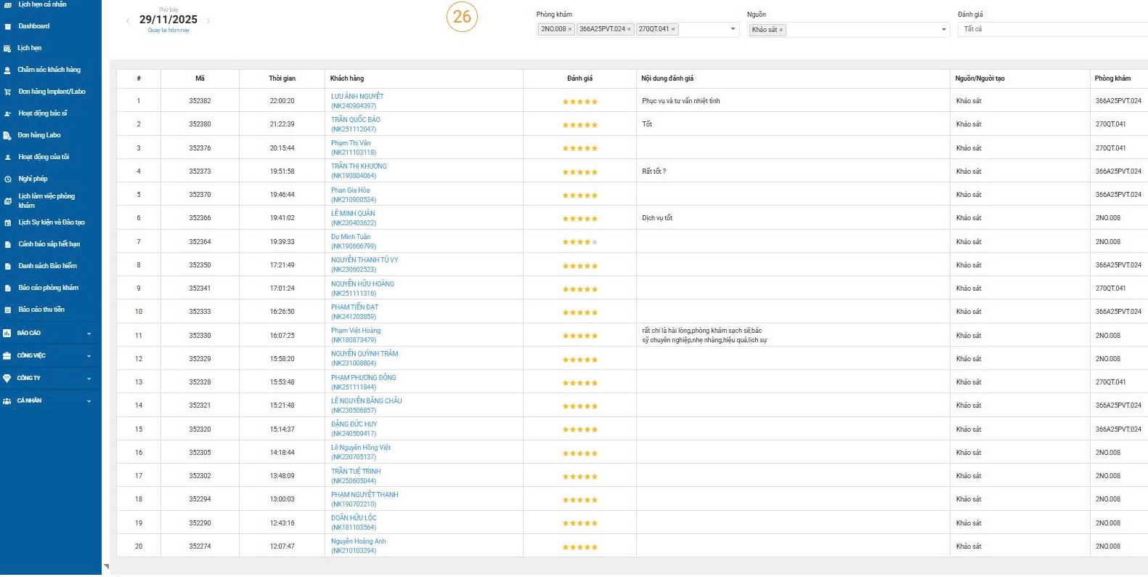Go to next day arrow
This screenshot has width=1148, height=577.
(x=208, y=21)
